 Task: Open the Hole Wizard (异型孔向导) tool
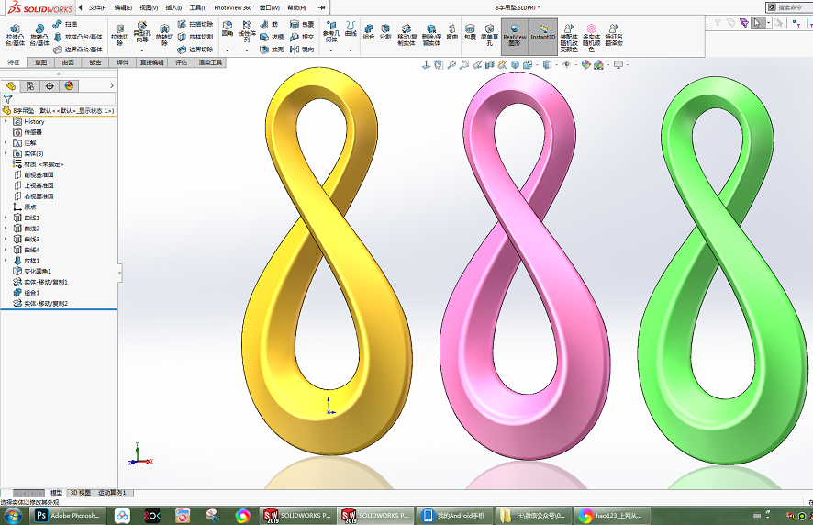pos(141,32)
